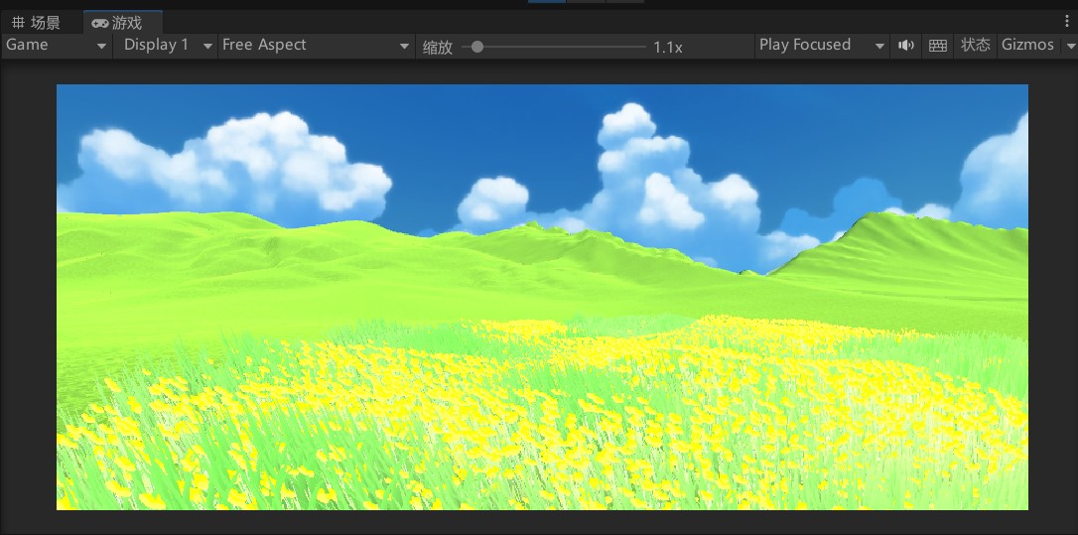Click inside the rendered game viewport
Image resolution: width=1078 pixels, height=535 pixels.
pos(542,297)
